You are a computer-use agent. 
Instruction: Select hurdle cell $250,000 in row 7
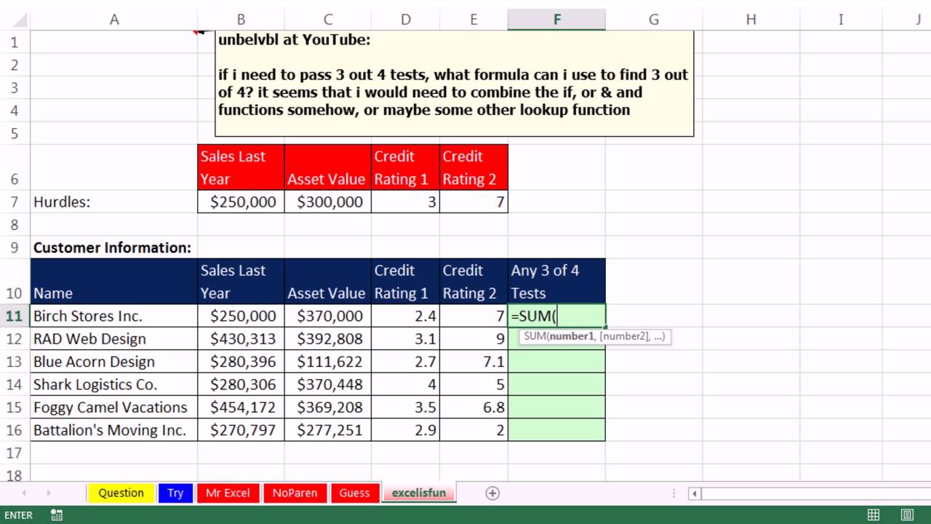click(241, 202)
